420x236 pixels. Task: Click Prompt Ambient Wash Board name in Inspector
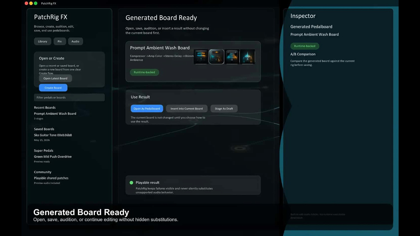coord(314,34)
